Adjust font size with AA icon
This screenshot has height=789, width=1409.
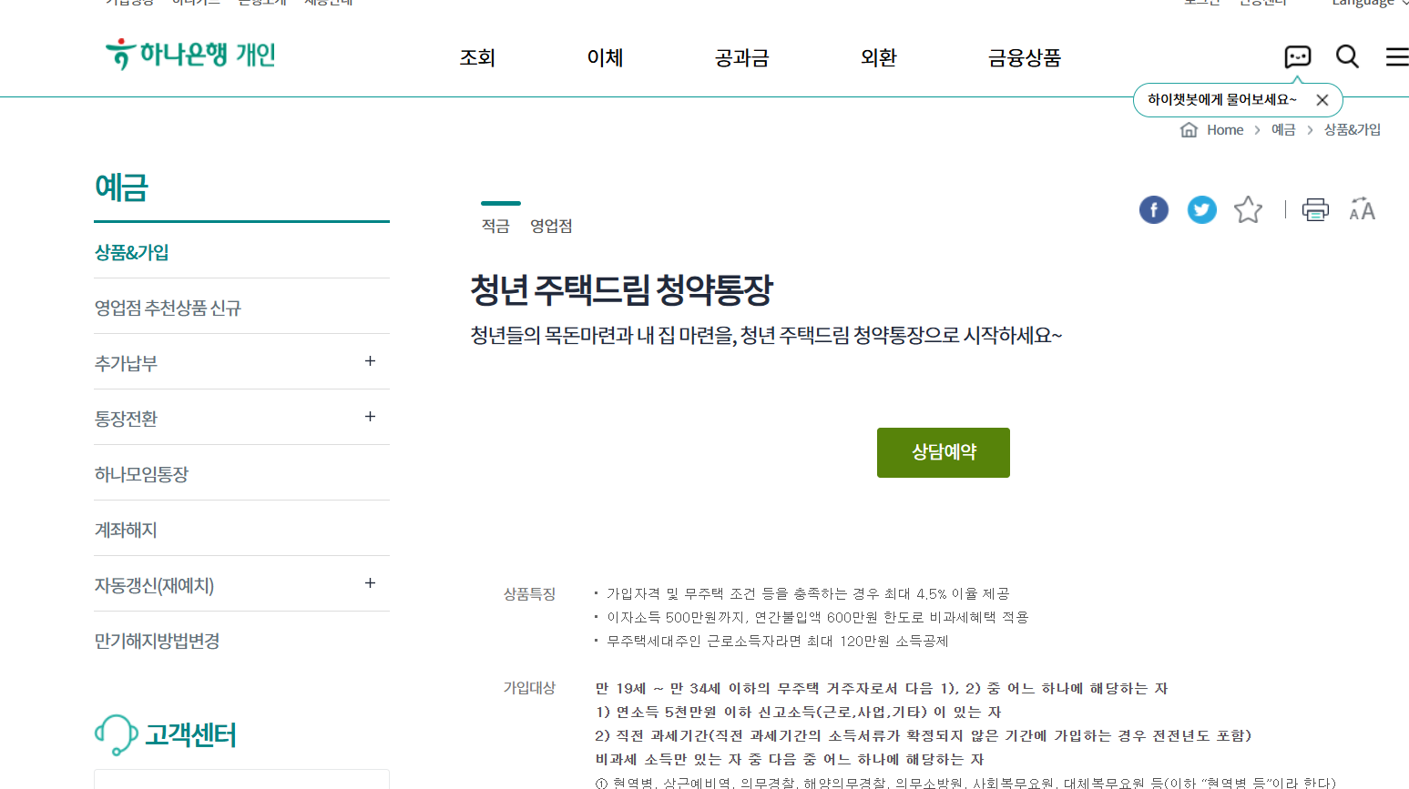point(1362,209)
